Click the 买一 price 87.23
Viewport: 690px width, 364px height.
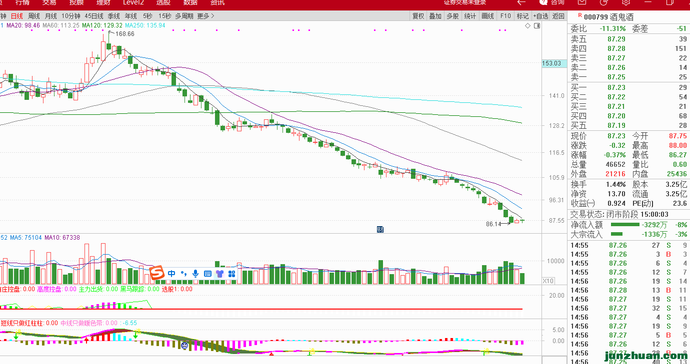[616, 87]
